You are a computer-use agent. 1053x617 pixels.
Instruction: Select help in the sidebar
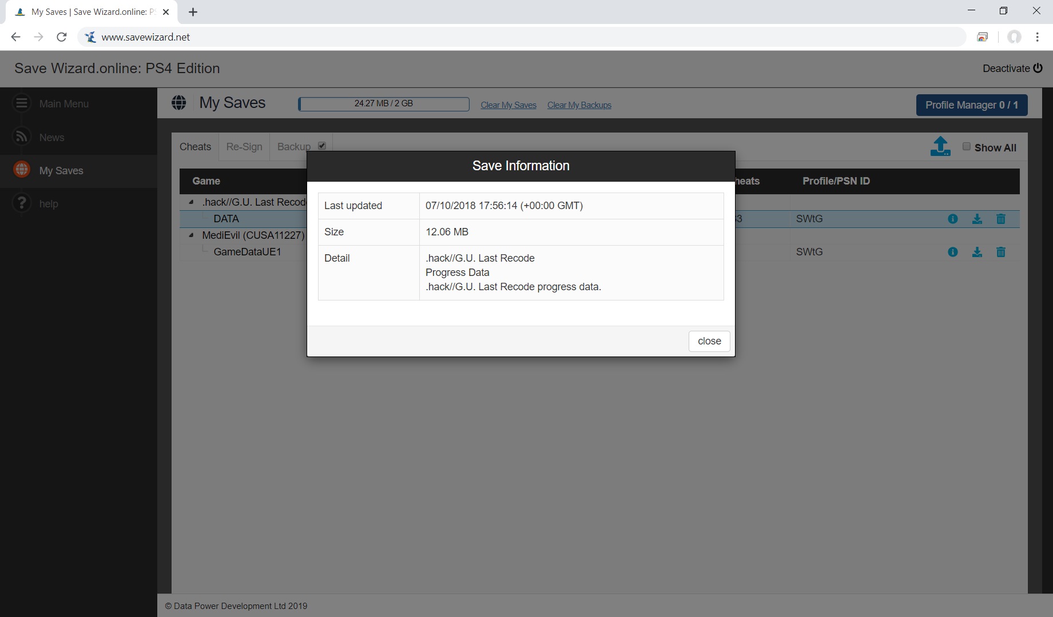pyautogui.click(x=78, y=204)
